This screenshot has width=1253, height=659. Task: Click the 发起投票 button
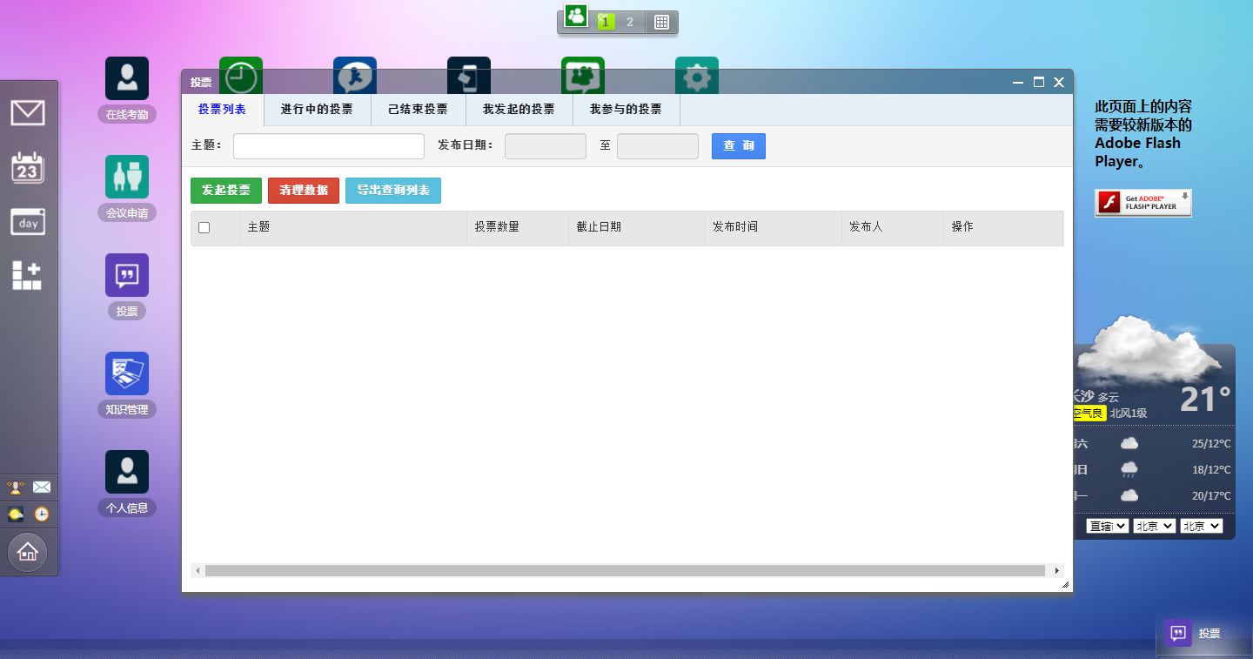225,190
